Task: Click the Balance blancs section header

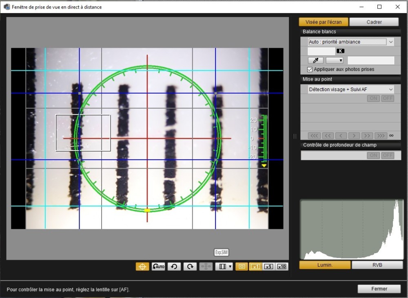Action: 350,32
